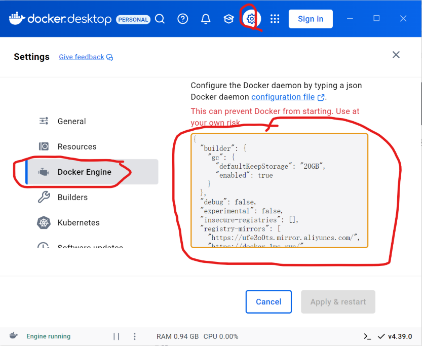Click the Give feedback link
The height and width of the screenshot is (346, 422).
pos(82,57)
